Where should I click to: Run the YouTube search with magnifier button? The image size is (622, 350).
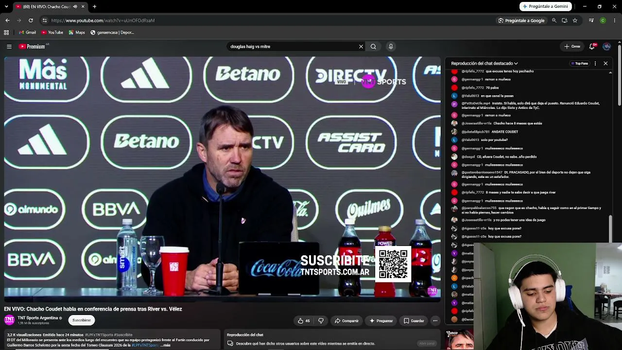click(373, 47)
